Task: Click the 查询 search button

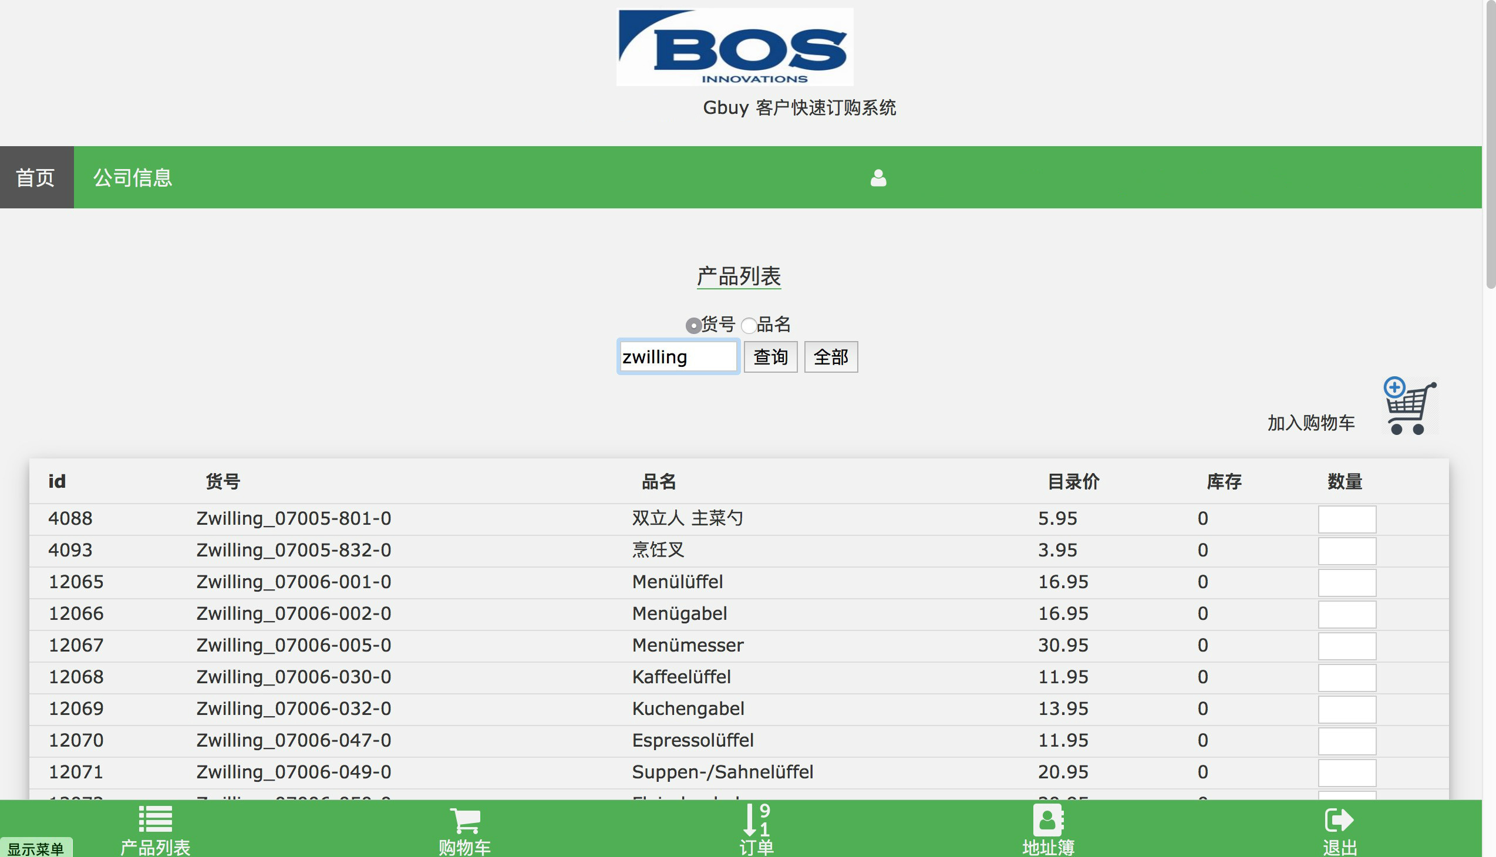Action: coord(770,357)
